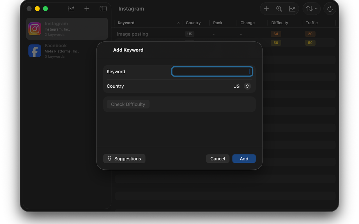
Task: Select the image posting keyword row
Action: click(x=225, y=34)
